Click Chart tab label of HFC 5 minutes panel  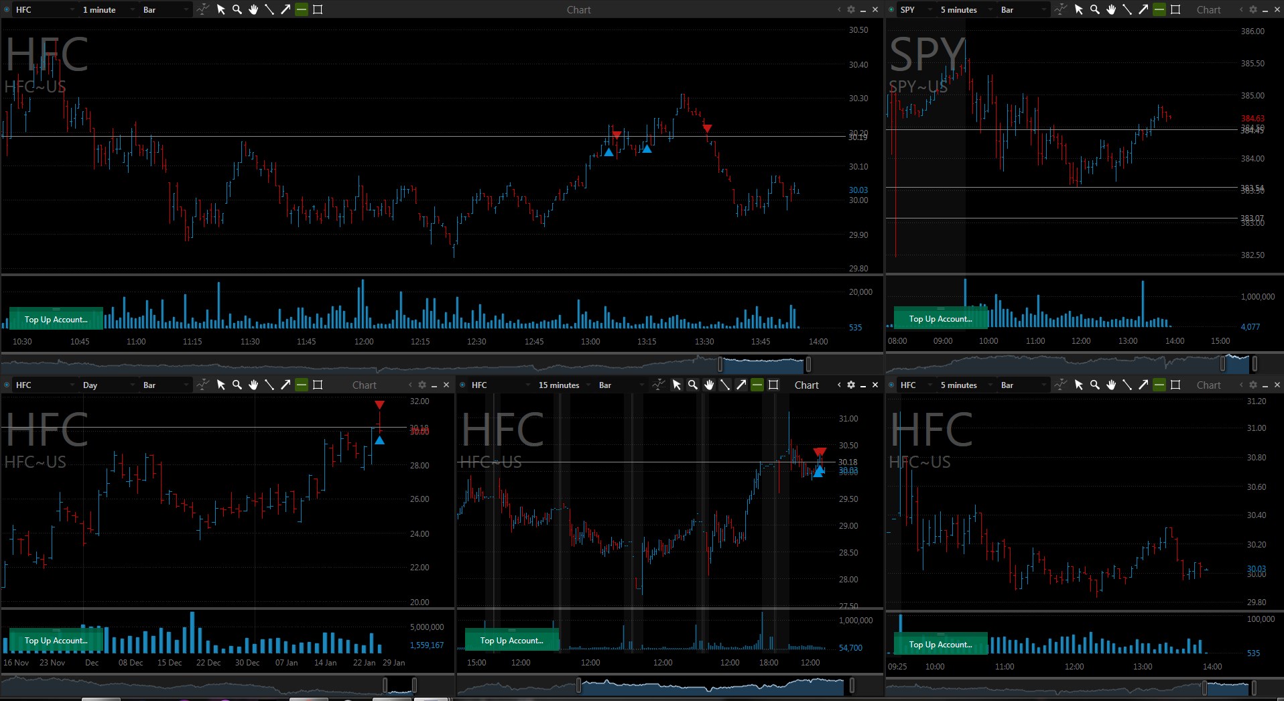1209,385
